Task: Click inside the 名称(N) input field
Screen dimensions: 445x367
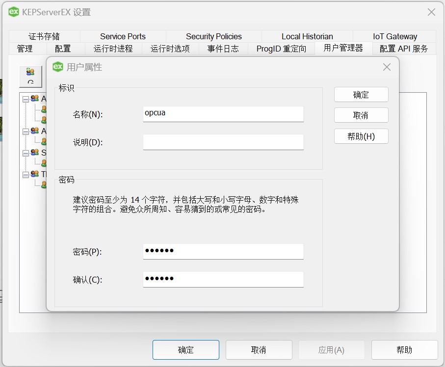Action: [223, 113]
